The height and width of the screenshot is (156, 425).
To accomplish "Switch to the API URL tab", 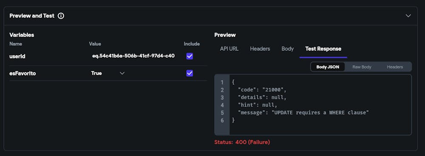I will point(229,49).
